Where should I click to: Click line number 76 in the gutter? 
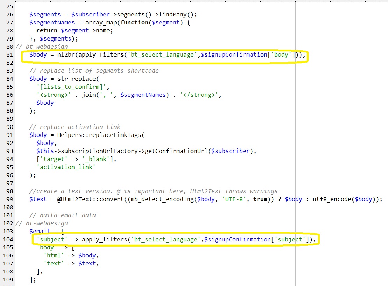[x=10, y=15]
